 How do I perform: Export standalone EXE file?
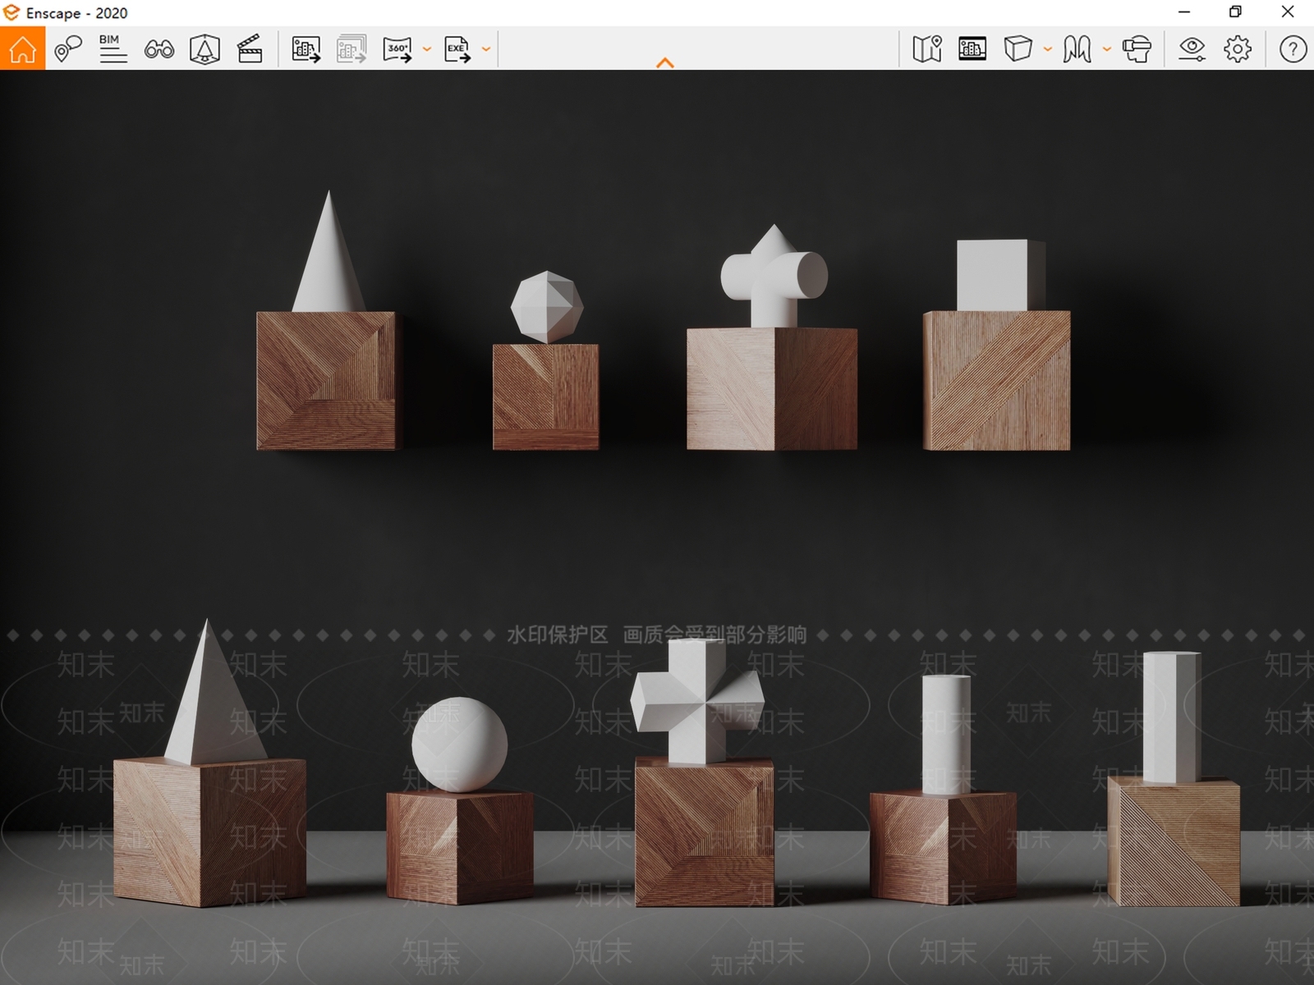coord(457,49)
